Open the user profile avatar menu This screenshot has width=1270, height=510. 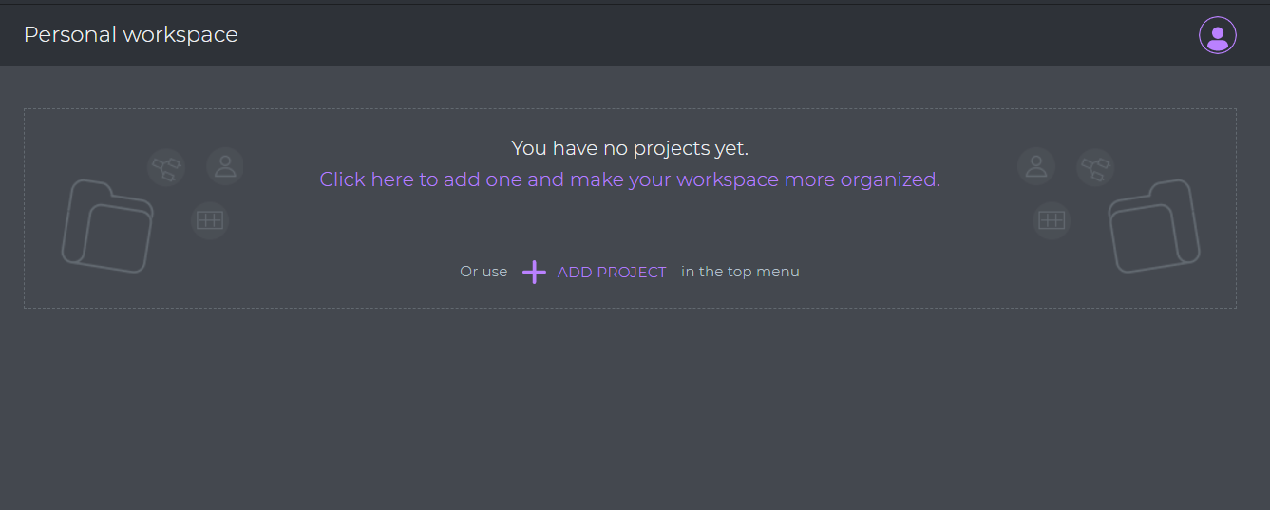coord(1217,35)
